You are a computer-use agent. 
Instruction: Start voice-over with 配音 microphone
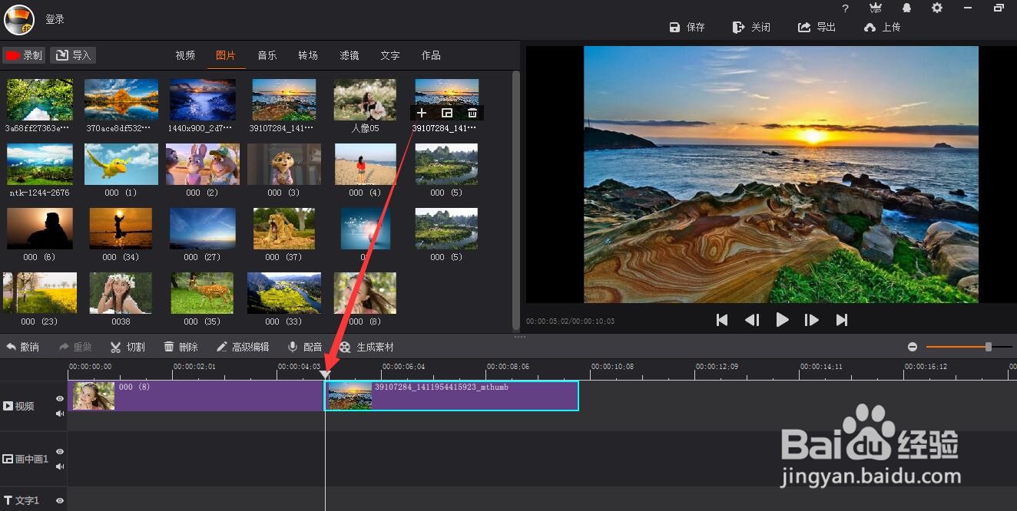(x=305, y=347)
